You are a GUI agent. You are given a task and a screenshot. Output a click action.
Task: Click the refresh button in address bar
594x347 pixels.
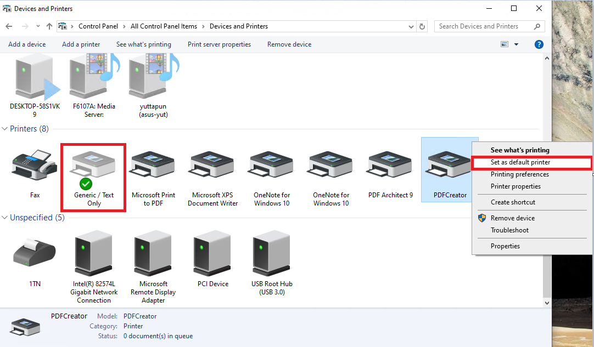pyautogui.click(x=422, y=26)
